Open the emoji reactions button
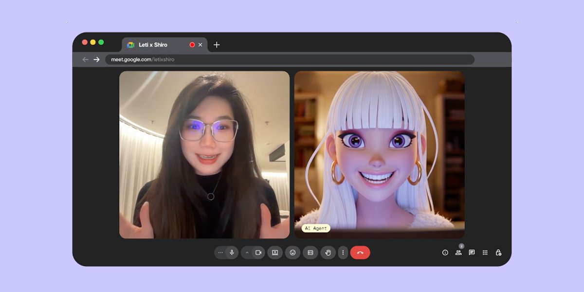584x292 pixels. point(292,253)
